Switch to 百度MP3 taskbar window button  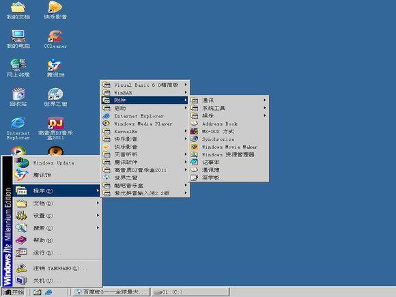(111, 292)
